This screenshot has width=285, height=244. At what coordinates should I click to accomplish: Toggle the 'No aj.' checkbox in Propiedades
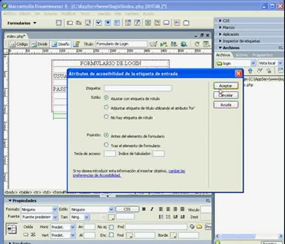111,227
